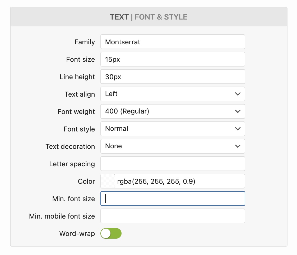Click the chevron arrow in Font weight row
This screenshot has width=297, height=255.
[x=238, y=111]
